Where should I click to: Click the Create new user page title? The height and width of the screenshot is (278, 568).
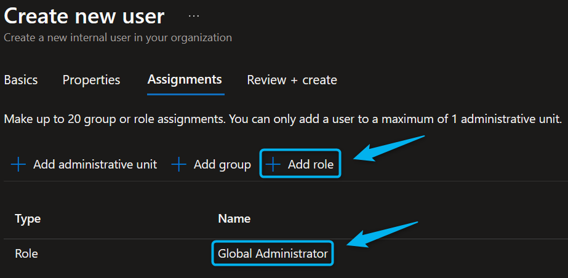click(84, 16)
